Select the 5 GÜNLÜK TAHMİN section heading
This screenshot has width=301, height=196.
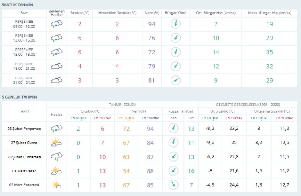coord(19,97)
